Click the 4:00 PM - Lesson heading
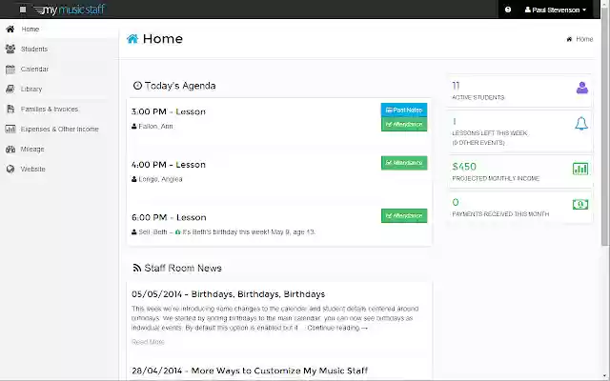Screen dimensions: 610x381 [x=169, y=165]
